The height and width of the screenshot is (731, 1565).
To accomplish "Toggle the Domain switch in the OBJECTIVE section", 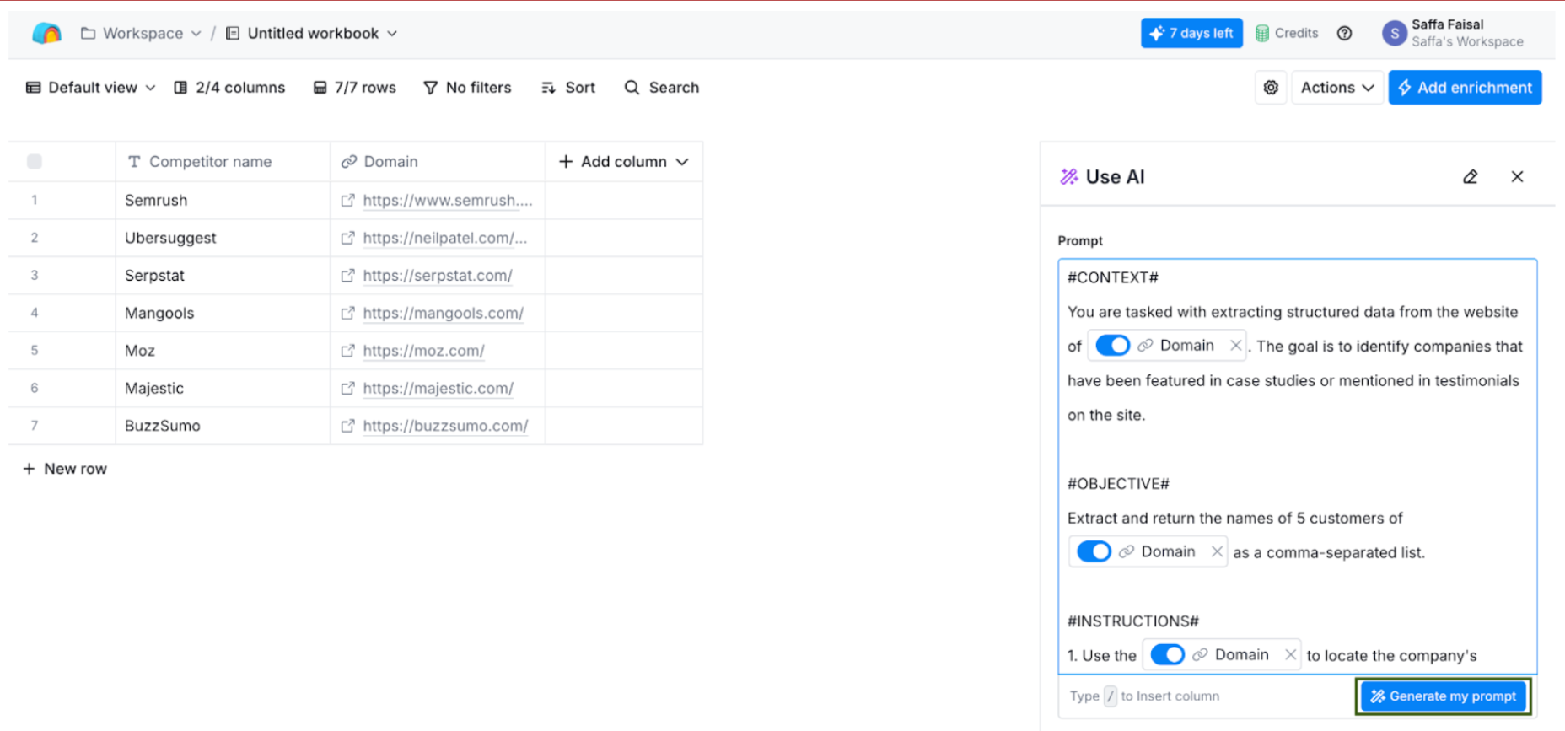I will point(1094,551).
